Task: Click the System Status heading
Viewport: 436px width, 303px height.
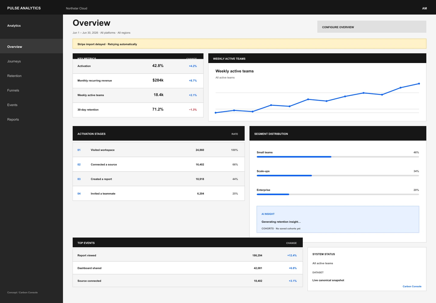Action: (324, 254)
